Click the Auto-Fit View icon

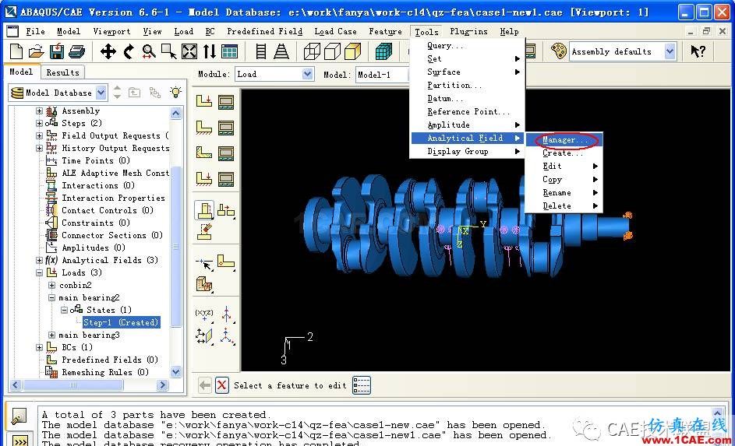tap(189, 51)
